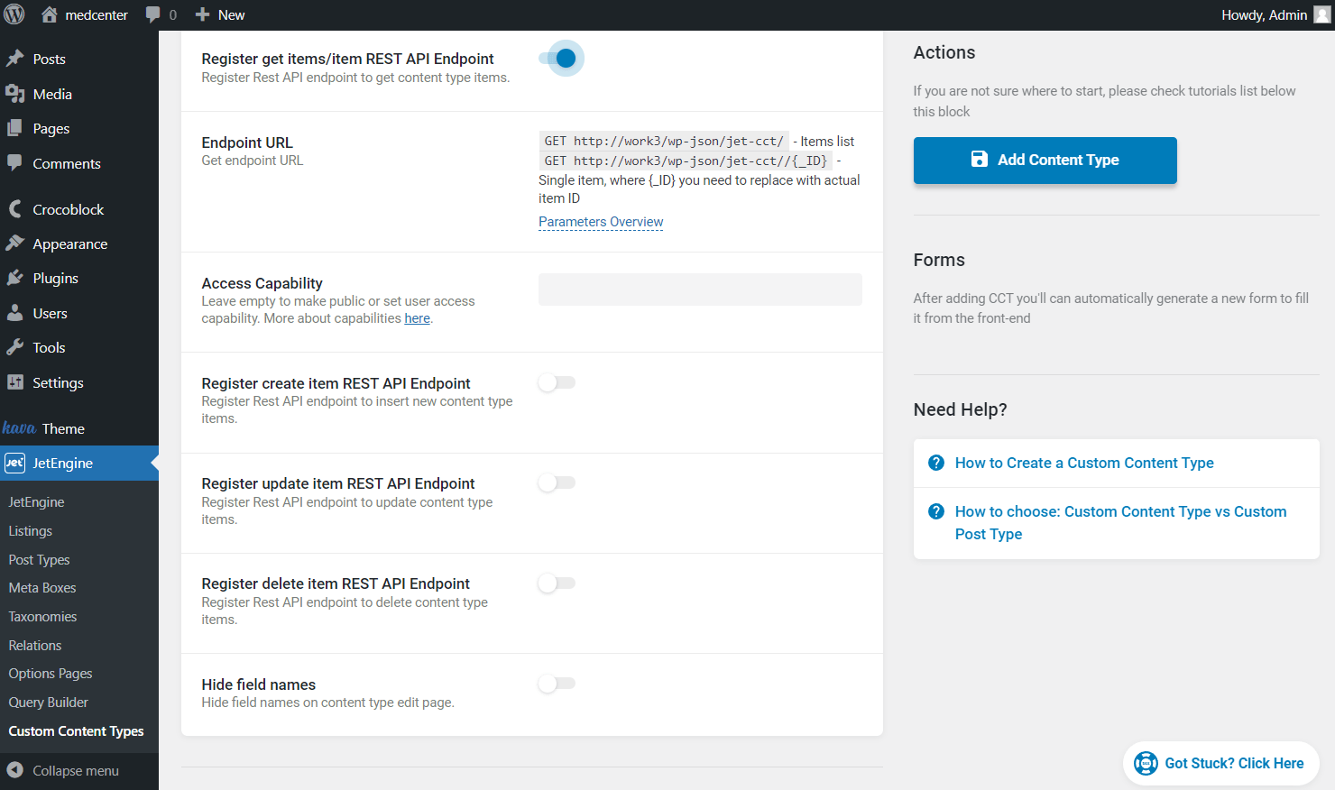Viewport: 1335px width, 790px height.
Task: Expand the Howdy, Admin account menu
Action: tap(1264, 14)
